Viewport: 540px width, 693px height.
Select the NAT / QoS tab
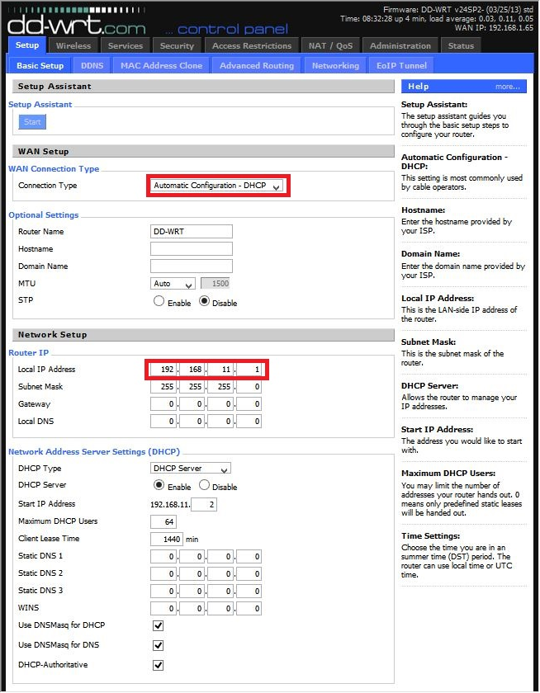pos(331,45)
